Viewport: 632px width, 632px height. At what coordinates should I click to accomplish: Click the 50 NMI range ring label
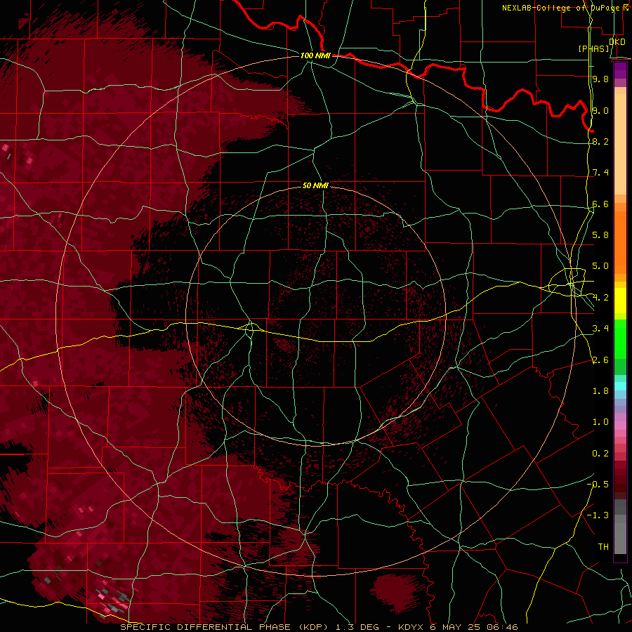315,185
